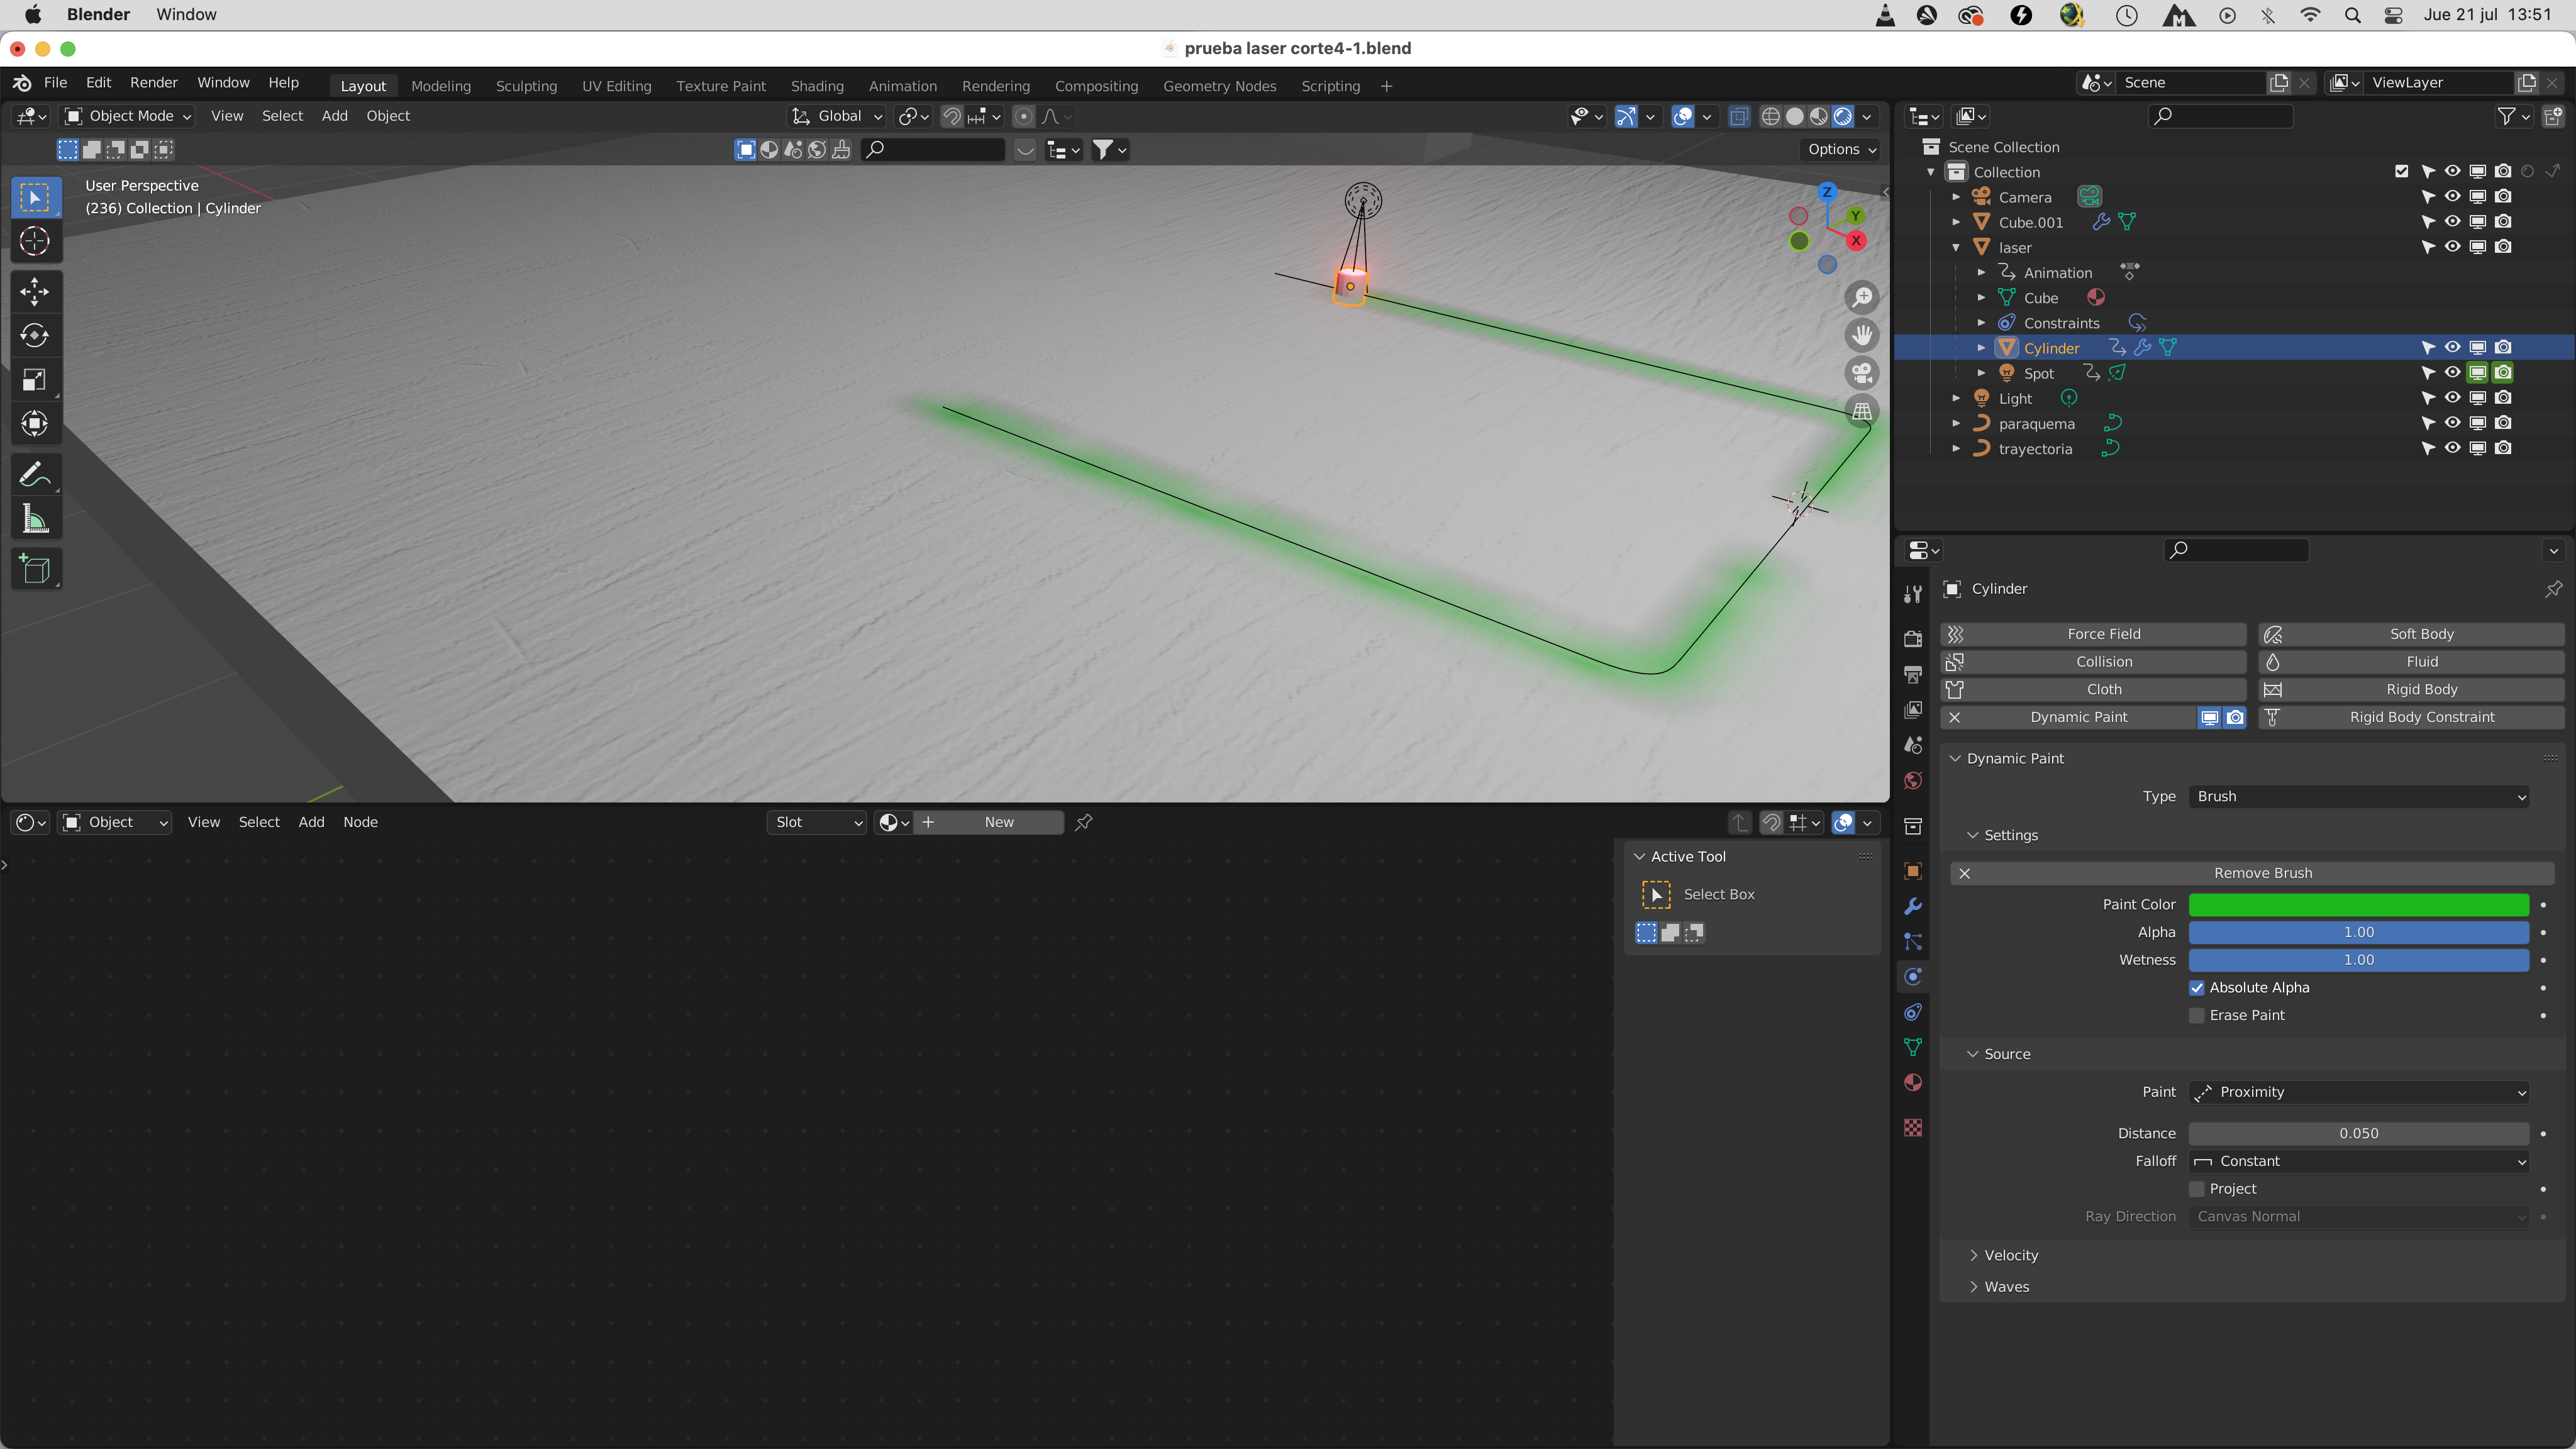Toggle camera view with the viewport camera icon
The width and height of the screenshot is (2576, 1449).
click(1862, 374)
